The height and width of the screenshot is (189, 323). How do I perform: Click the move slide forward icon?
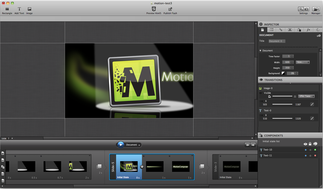pyautogui.click(x=3, y=174)
